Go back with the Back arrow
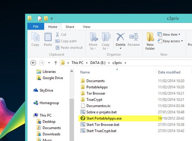Viewport: 192px width, 141px height. 33,63
